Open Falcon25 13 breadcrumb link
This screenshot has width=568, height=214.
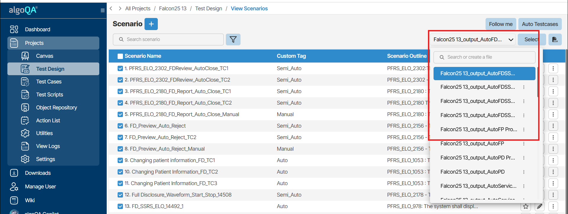click(173, 9)
